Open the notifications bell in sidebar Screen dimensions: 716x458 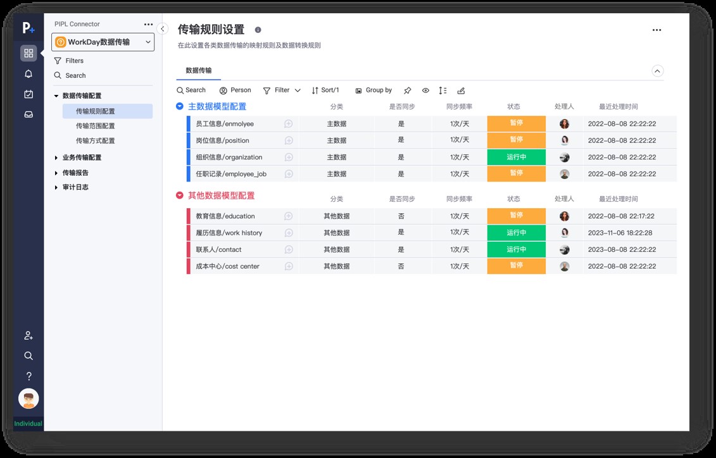(x=28, y=74)
